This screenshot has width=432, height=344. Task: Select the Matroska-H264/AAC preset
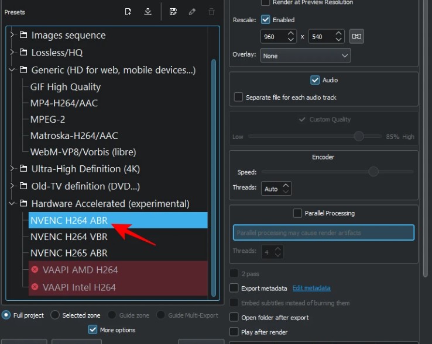(74, 135)
